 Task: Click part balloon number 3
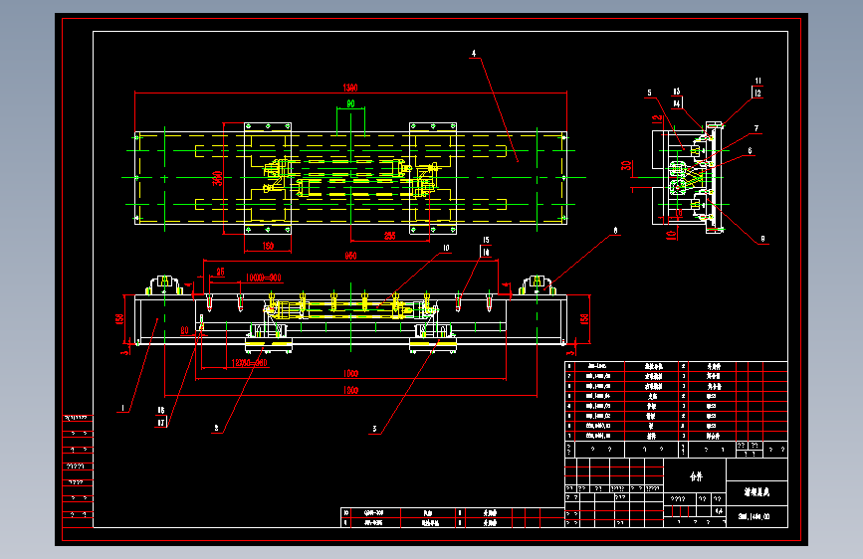tap(374, 429)
